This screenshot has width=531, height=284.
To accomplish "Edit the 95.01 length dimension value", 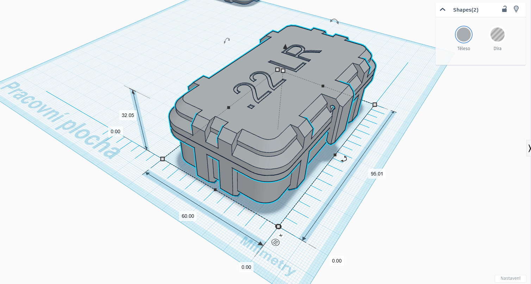I will coord(376,174).
